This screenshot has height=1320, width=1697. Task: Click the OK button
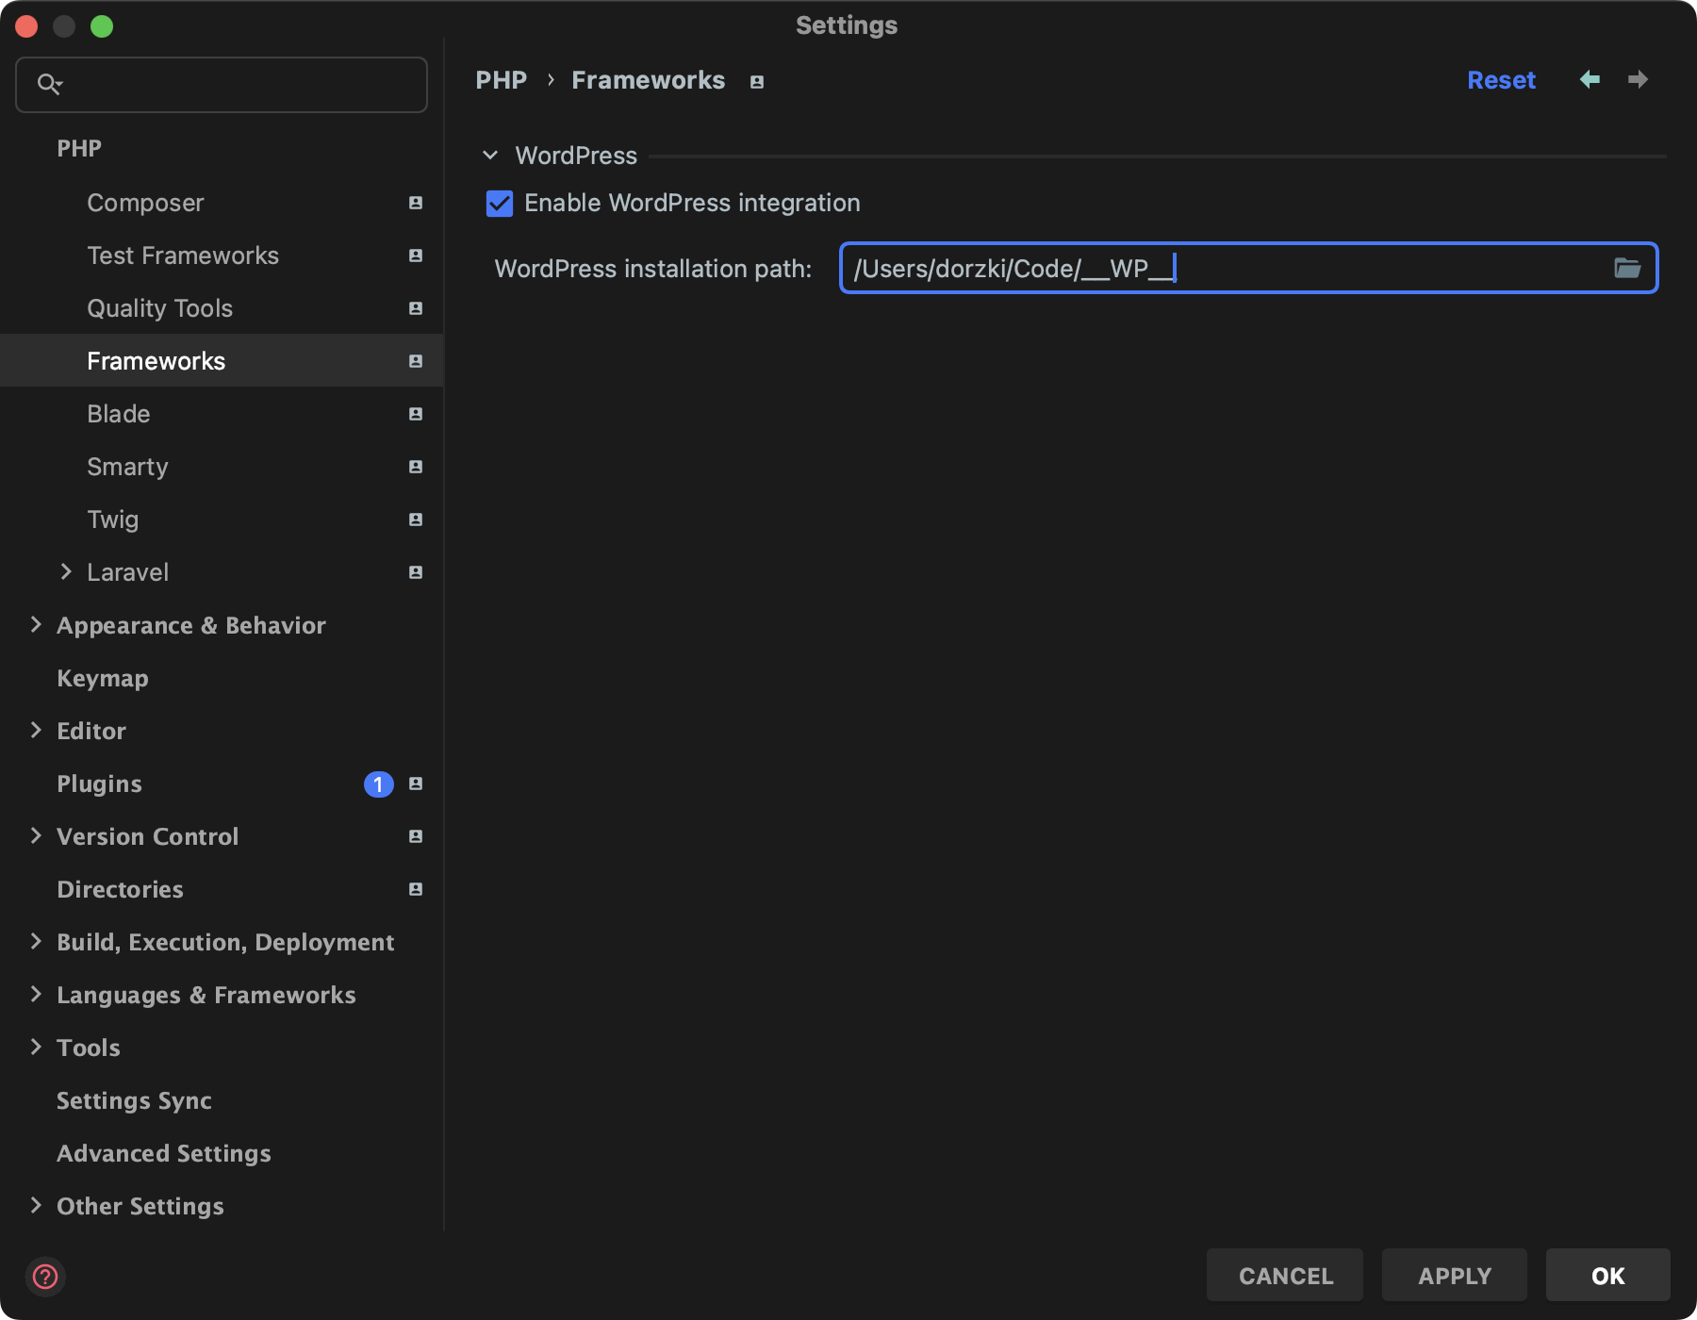1608,1276
